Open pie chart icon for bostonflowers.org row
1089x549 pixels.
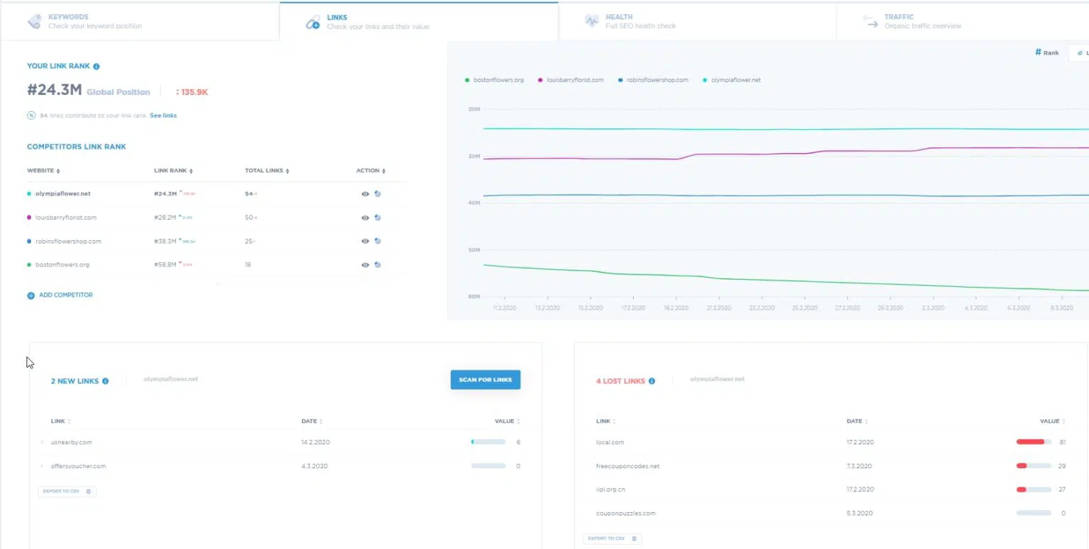pyautogui.click(x=378, y=265)
